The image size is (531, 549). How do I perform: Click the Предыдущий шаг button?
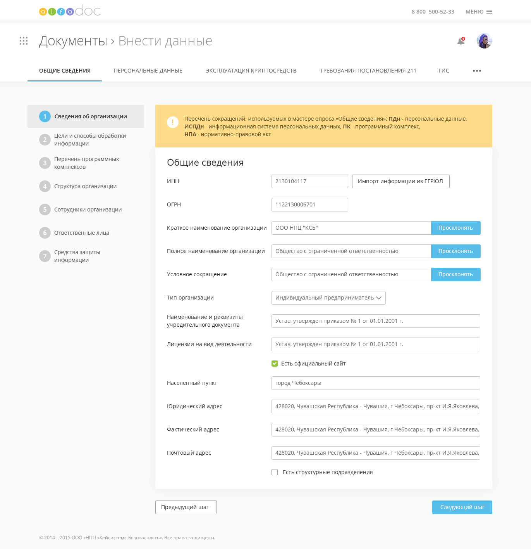[186, 507]
